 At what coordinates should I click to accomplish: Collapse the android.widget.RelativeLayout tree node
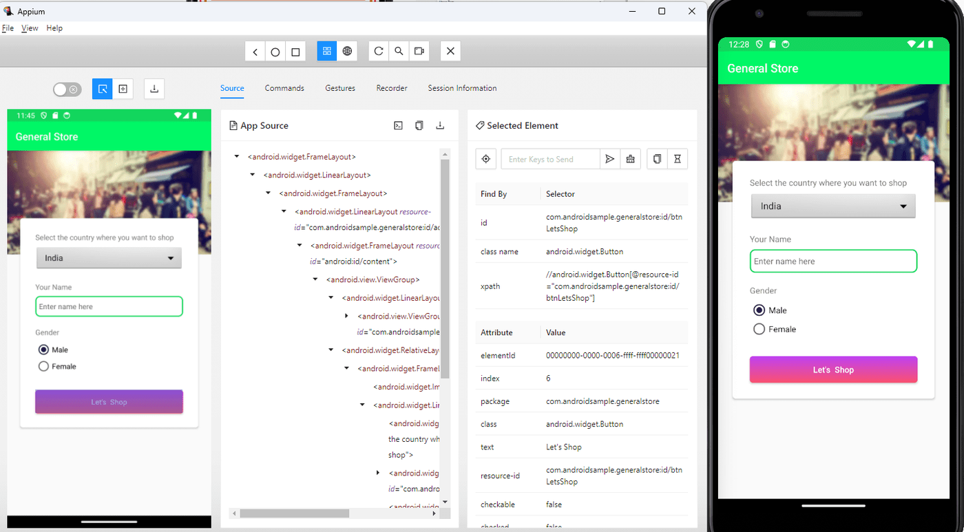tap(331, 350)
